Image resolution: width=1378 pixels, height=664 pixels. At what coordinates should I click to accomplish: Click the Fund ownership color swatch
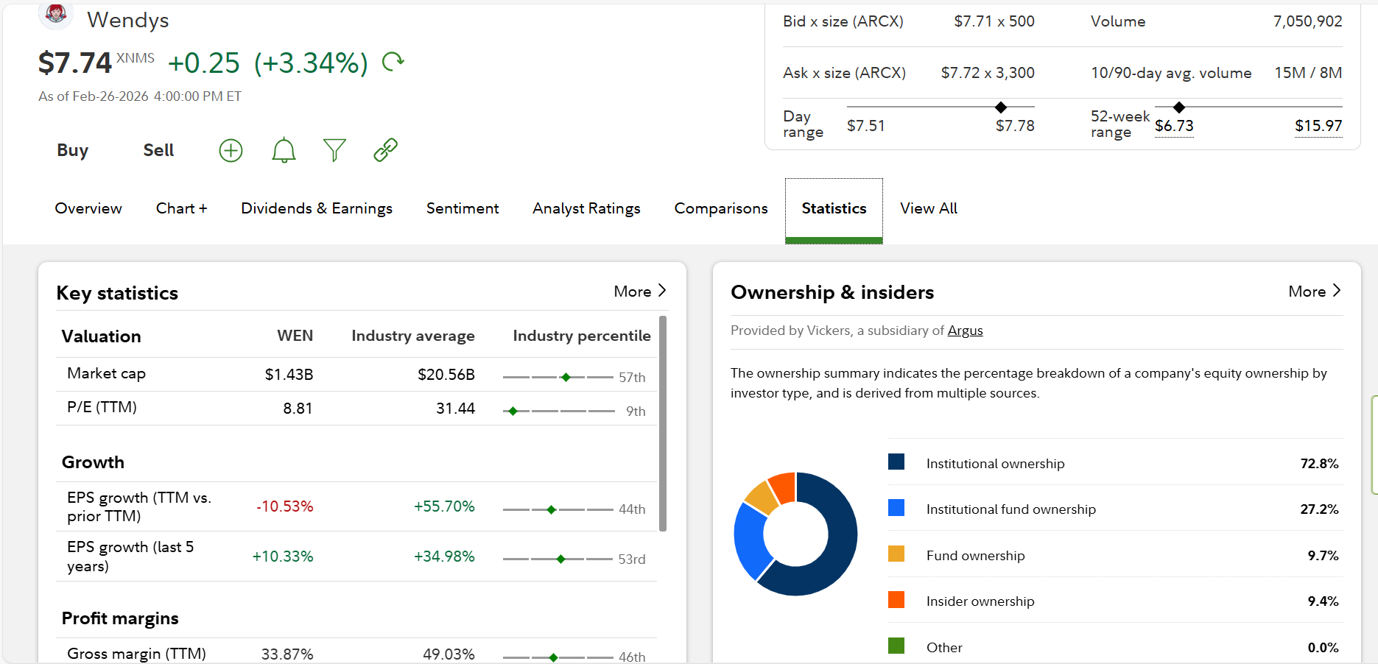[x=896, y=554]
